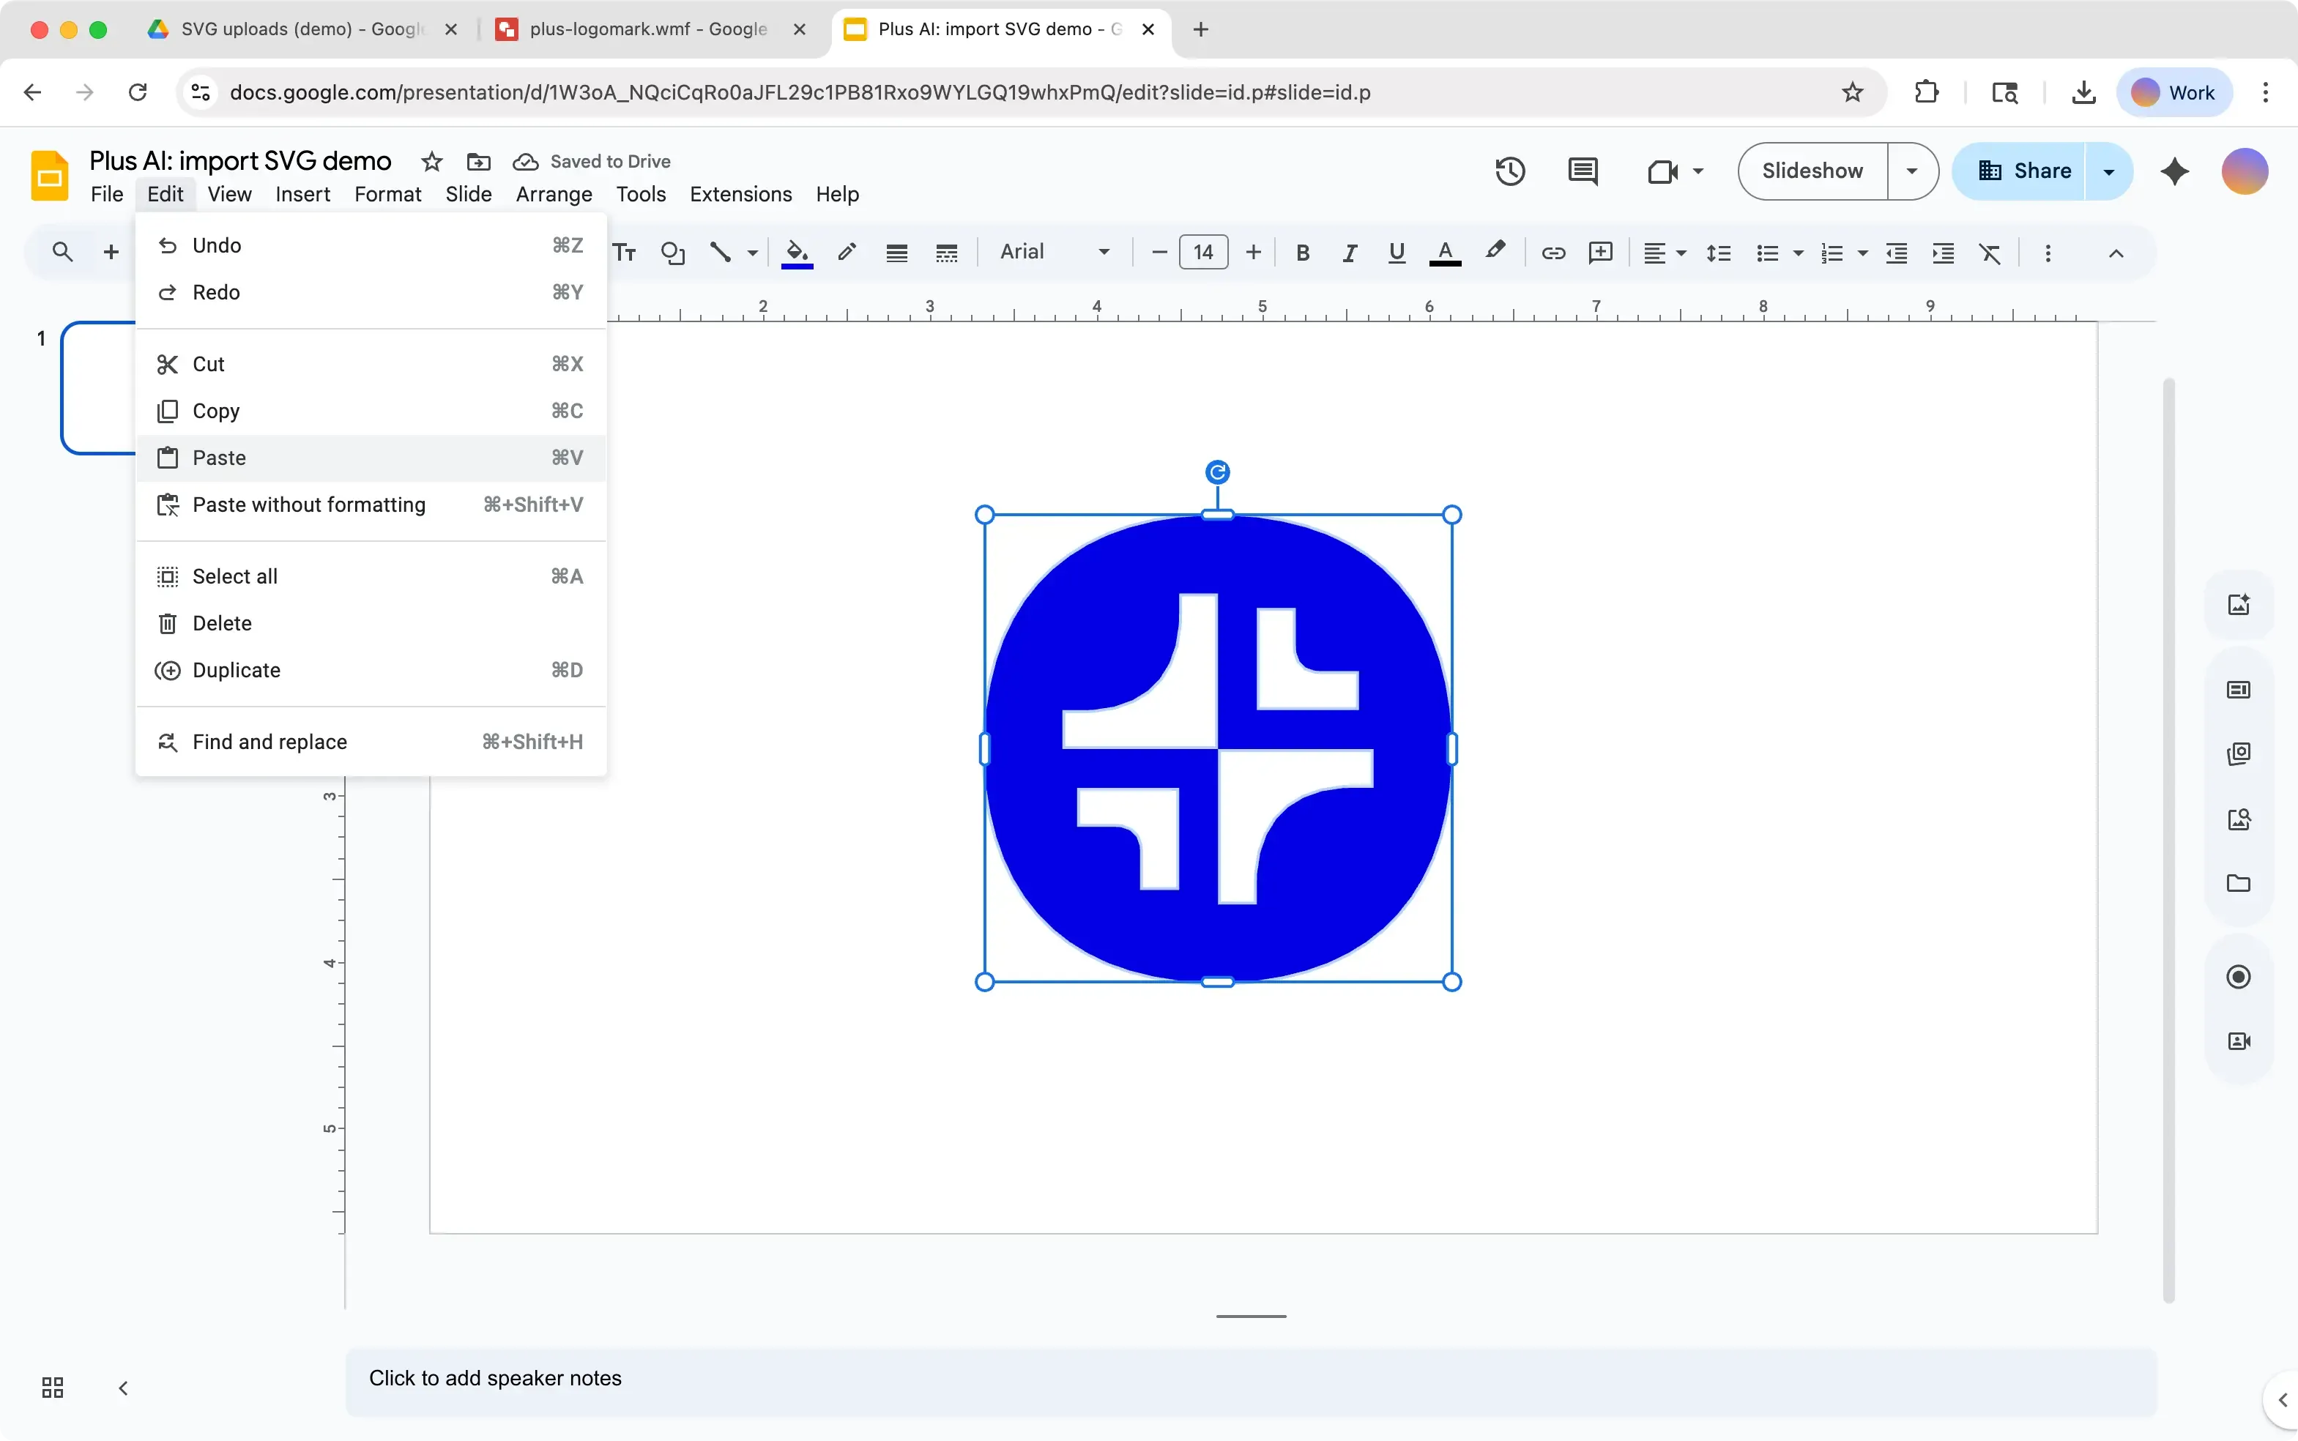
Task: Select the border color pencil tool
Action: point(847,253)
